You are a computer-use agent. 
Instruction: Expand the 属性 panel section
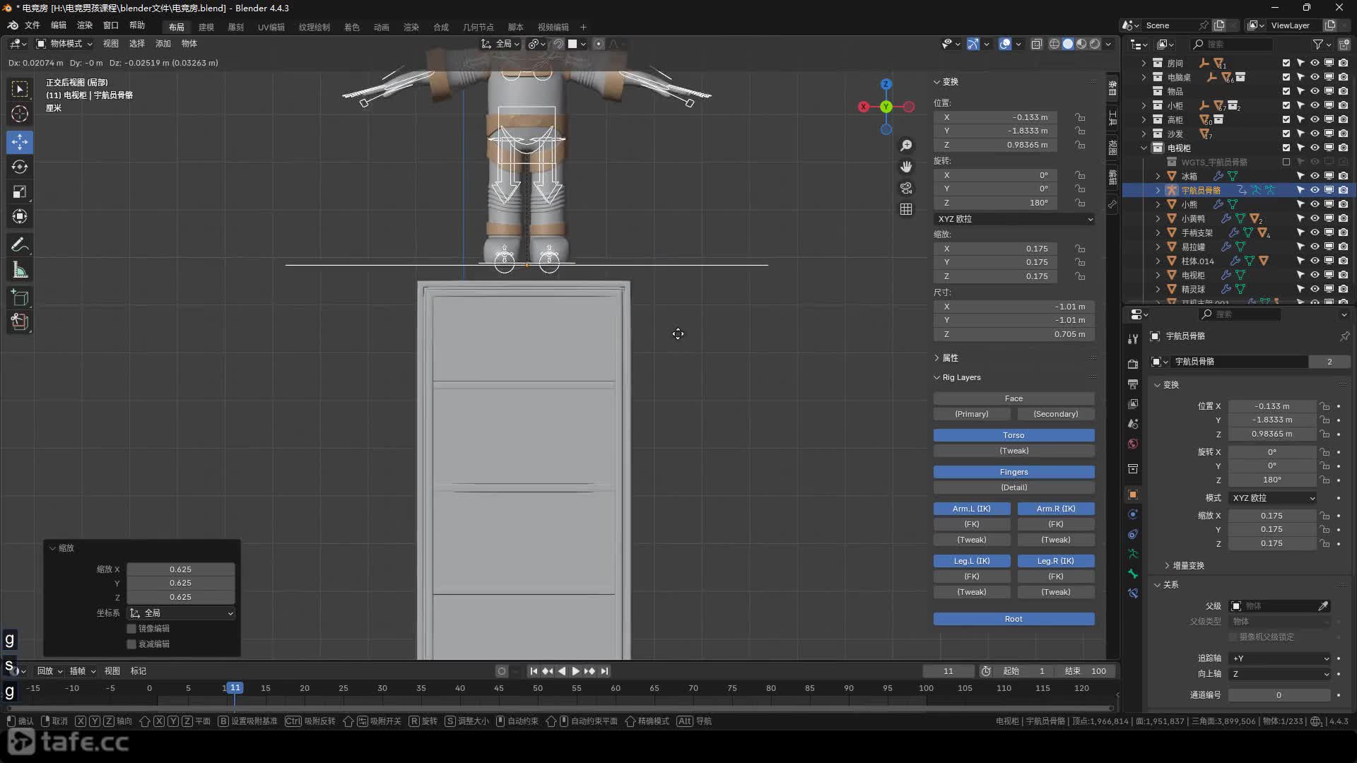[950, 358]
